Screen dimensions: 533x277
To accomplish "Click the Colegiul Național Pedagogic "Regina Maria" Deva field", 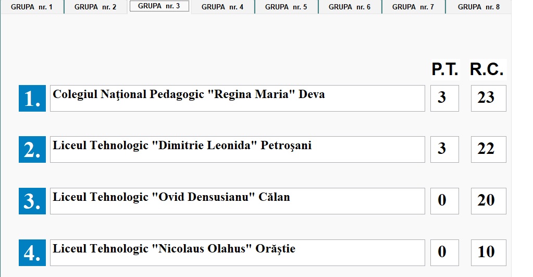I will [237, 98].
